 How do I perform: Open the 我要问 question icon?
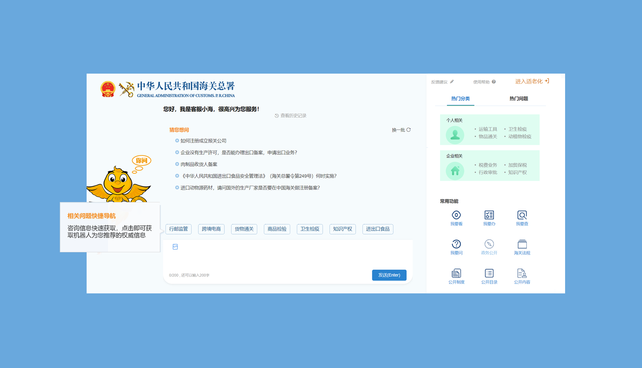(x=456, y=244)
